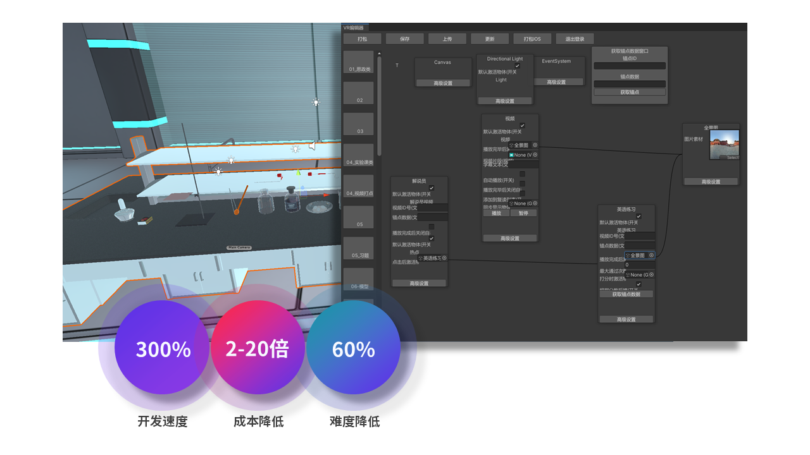Viewport: 810px width, 455px height.
Task: Click the 全景图 node panorama thumbnail
Action: click(x=724, y=146)
